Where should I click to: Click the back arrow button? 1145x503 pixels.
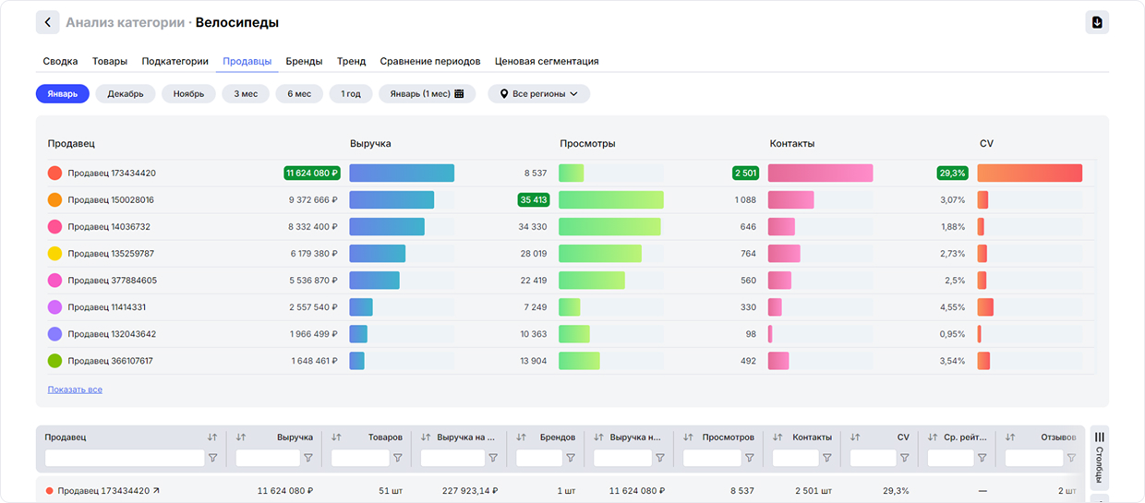(47, 22)
